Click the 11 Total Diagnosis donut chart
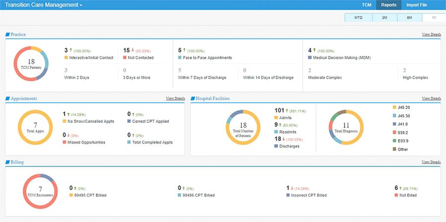This screenshot has height=222, width=446. (346, 127)
